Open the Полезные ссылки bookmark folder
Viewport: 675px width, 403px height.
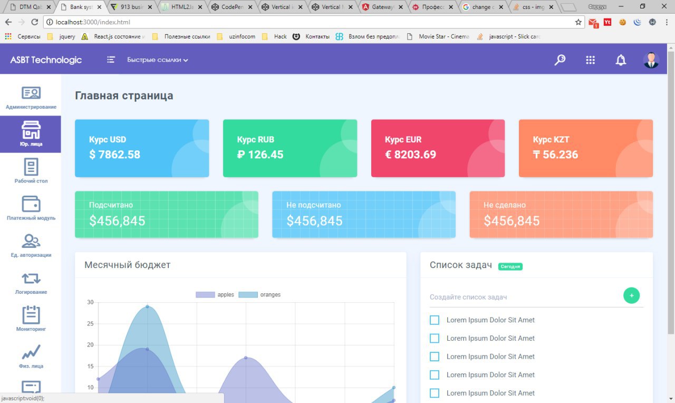click(x=181, y=36)
